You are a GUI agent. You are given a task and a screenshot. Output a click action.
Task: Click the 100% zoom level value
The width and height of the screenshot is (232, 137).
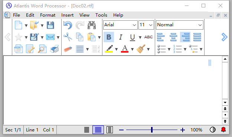point(196,130)
